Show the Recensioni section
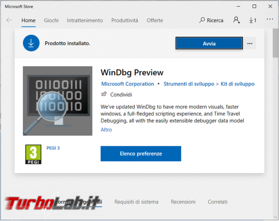This screenshot has height=221, width=279. [183, 202]
